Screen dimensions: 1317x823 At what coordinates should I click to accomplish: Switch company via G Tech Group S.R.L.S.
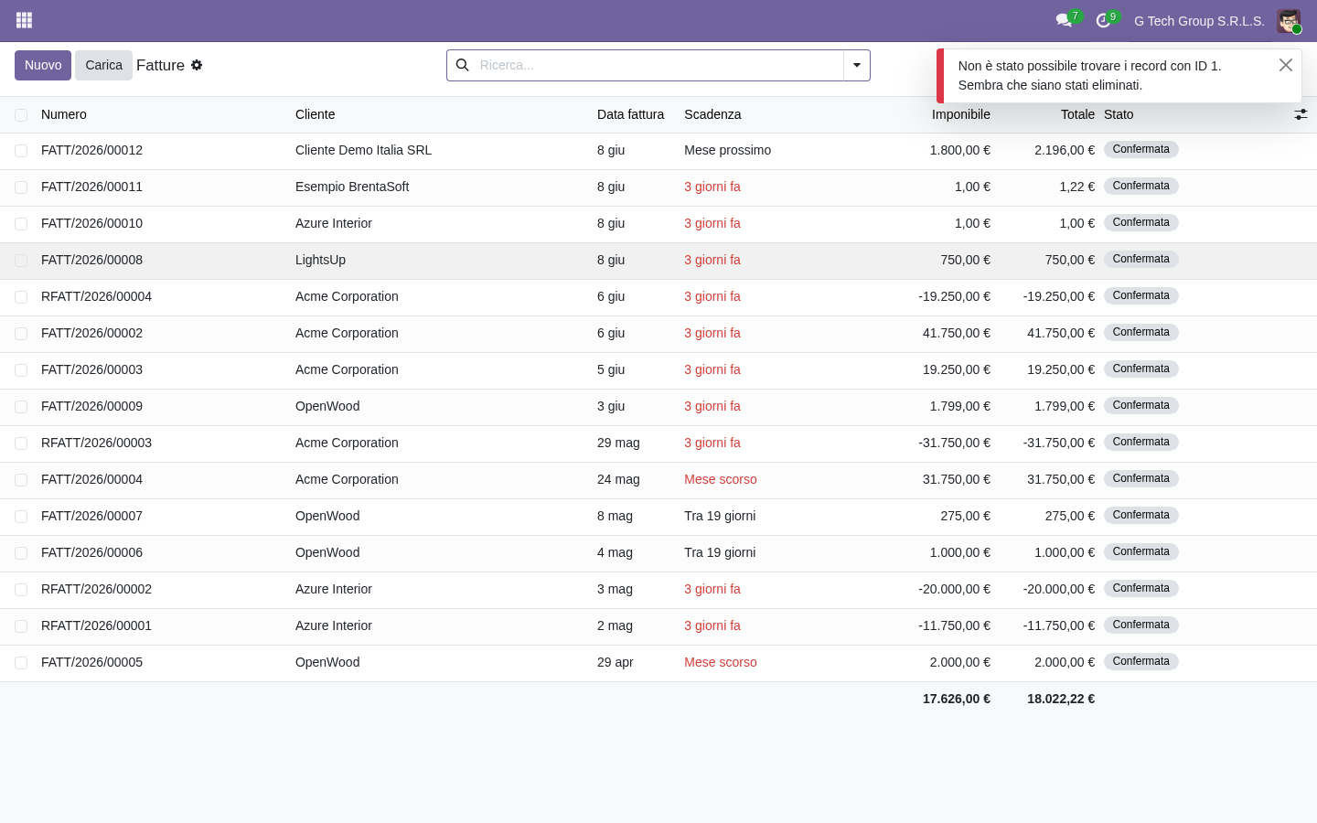coord(1199,21)
